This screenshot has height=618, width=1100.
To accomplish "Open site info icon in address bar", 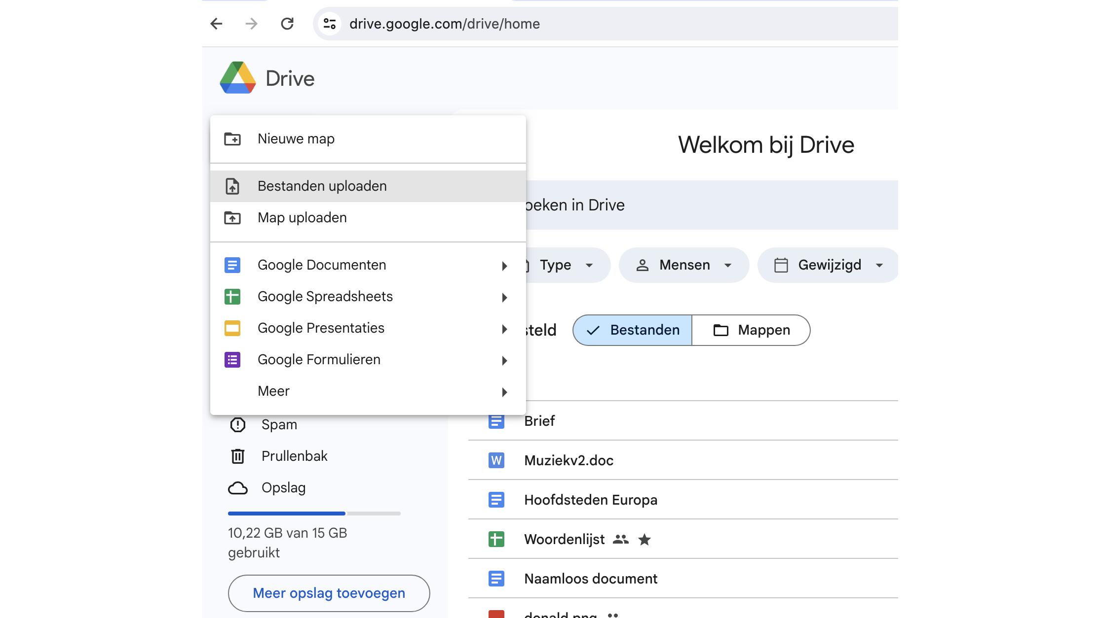I will (330, 24).
